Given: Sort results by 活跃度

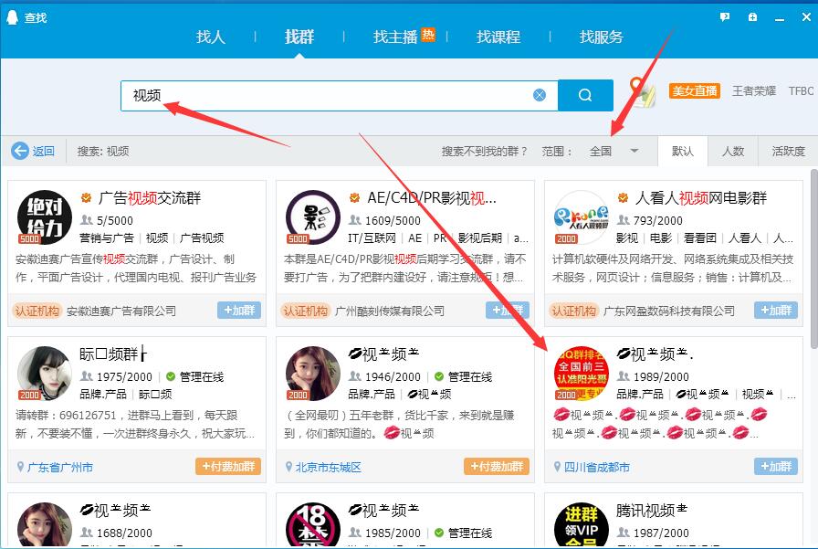Looking at the screenshot, I should pyautogui.click(x=789, y=151).
